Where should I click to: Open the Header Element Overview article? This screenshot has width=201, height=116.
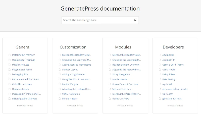click(126, 65)
